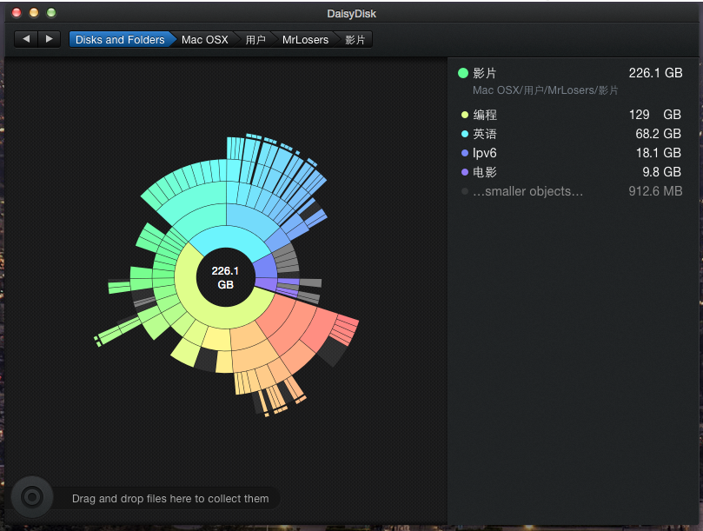The image size is (703, 531).
Task: Go back with the left arrow button
Action: pyautogui.click(x=26, y=39)
